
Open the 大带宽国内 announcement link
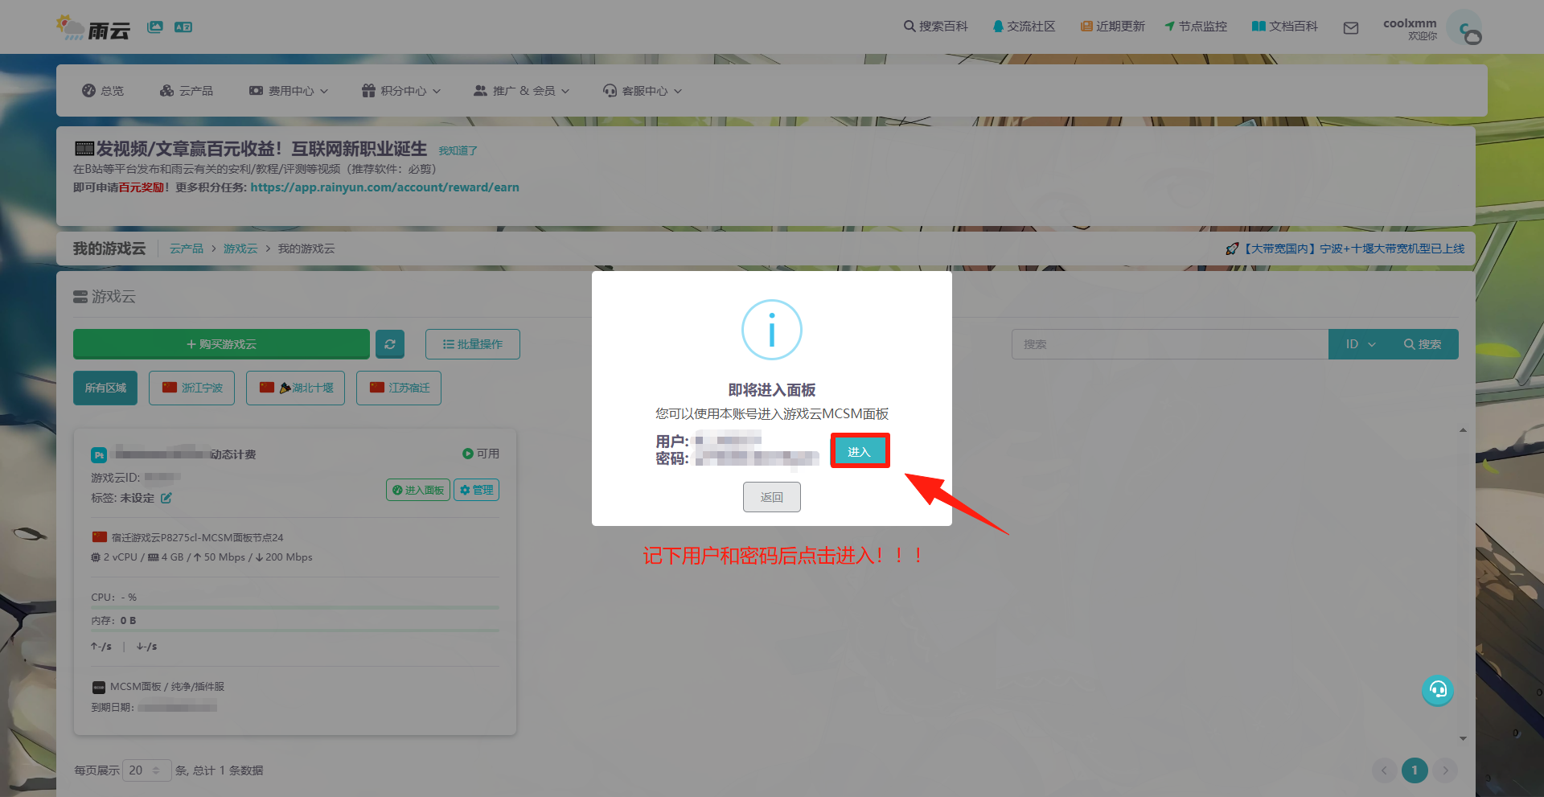tap(1345, 249)
